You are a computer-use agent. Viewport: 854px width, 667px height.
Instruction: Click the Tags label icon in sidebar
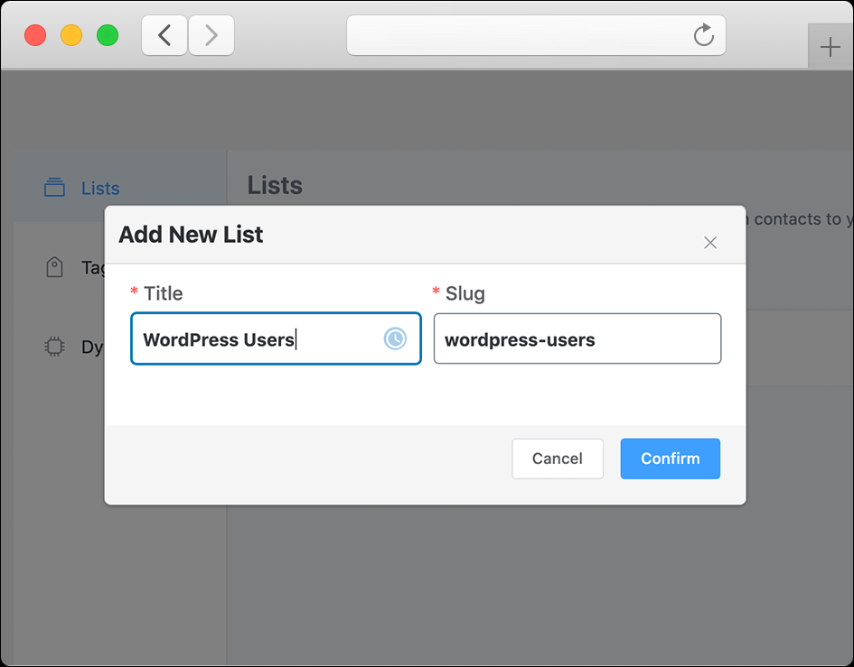[54, 266]
